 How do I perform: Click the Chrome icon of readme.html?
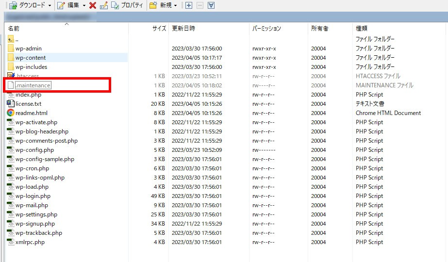pyautogui.click(x=11, y=113)
